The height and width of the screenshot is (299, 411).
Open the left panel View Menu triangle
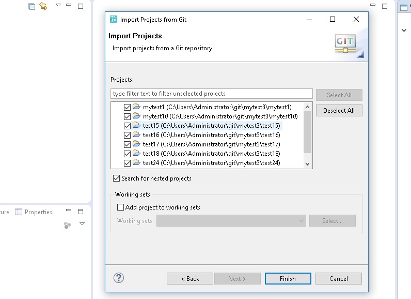click(58, 5)
